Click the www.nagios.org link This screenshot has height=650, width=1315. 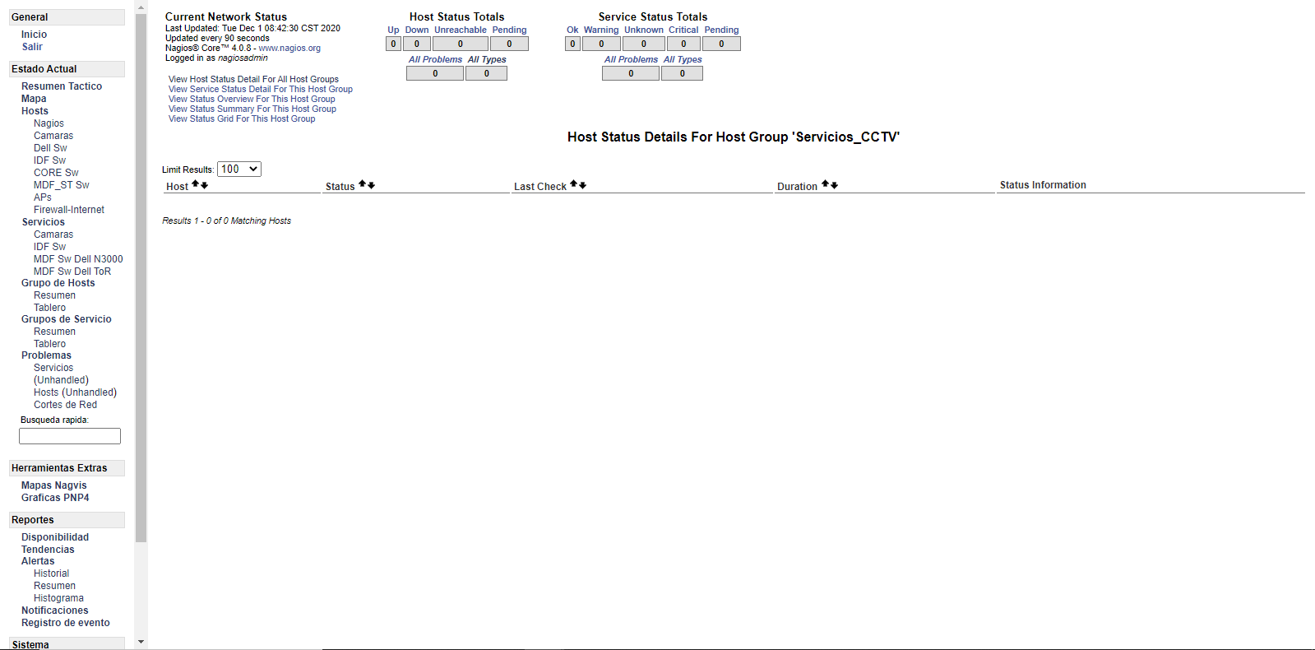point(289,49)
